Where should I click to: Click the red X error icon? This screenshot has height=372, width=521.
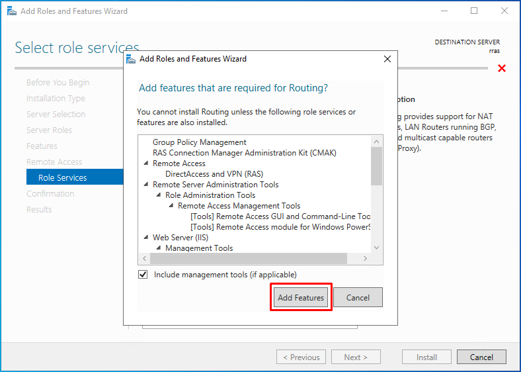point(502,69)
